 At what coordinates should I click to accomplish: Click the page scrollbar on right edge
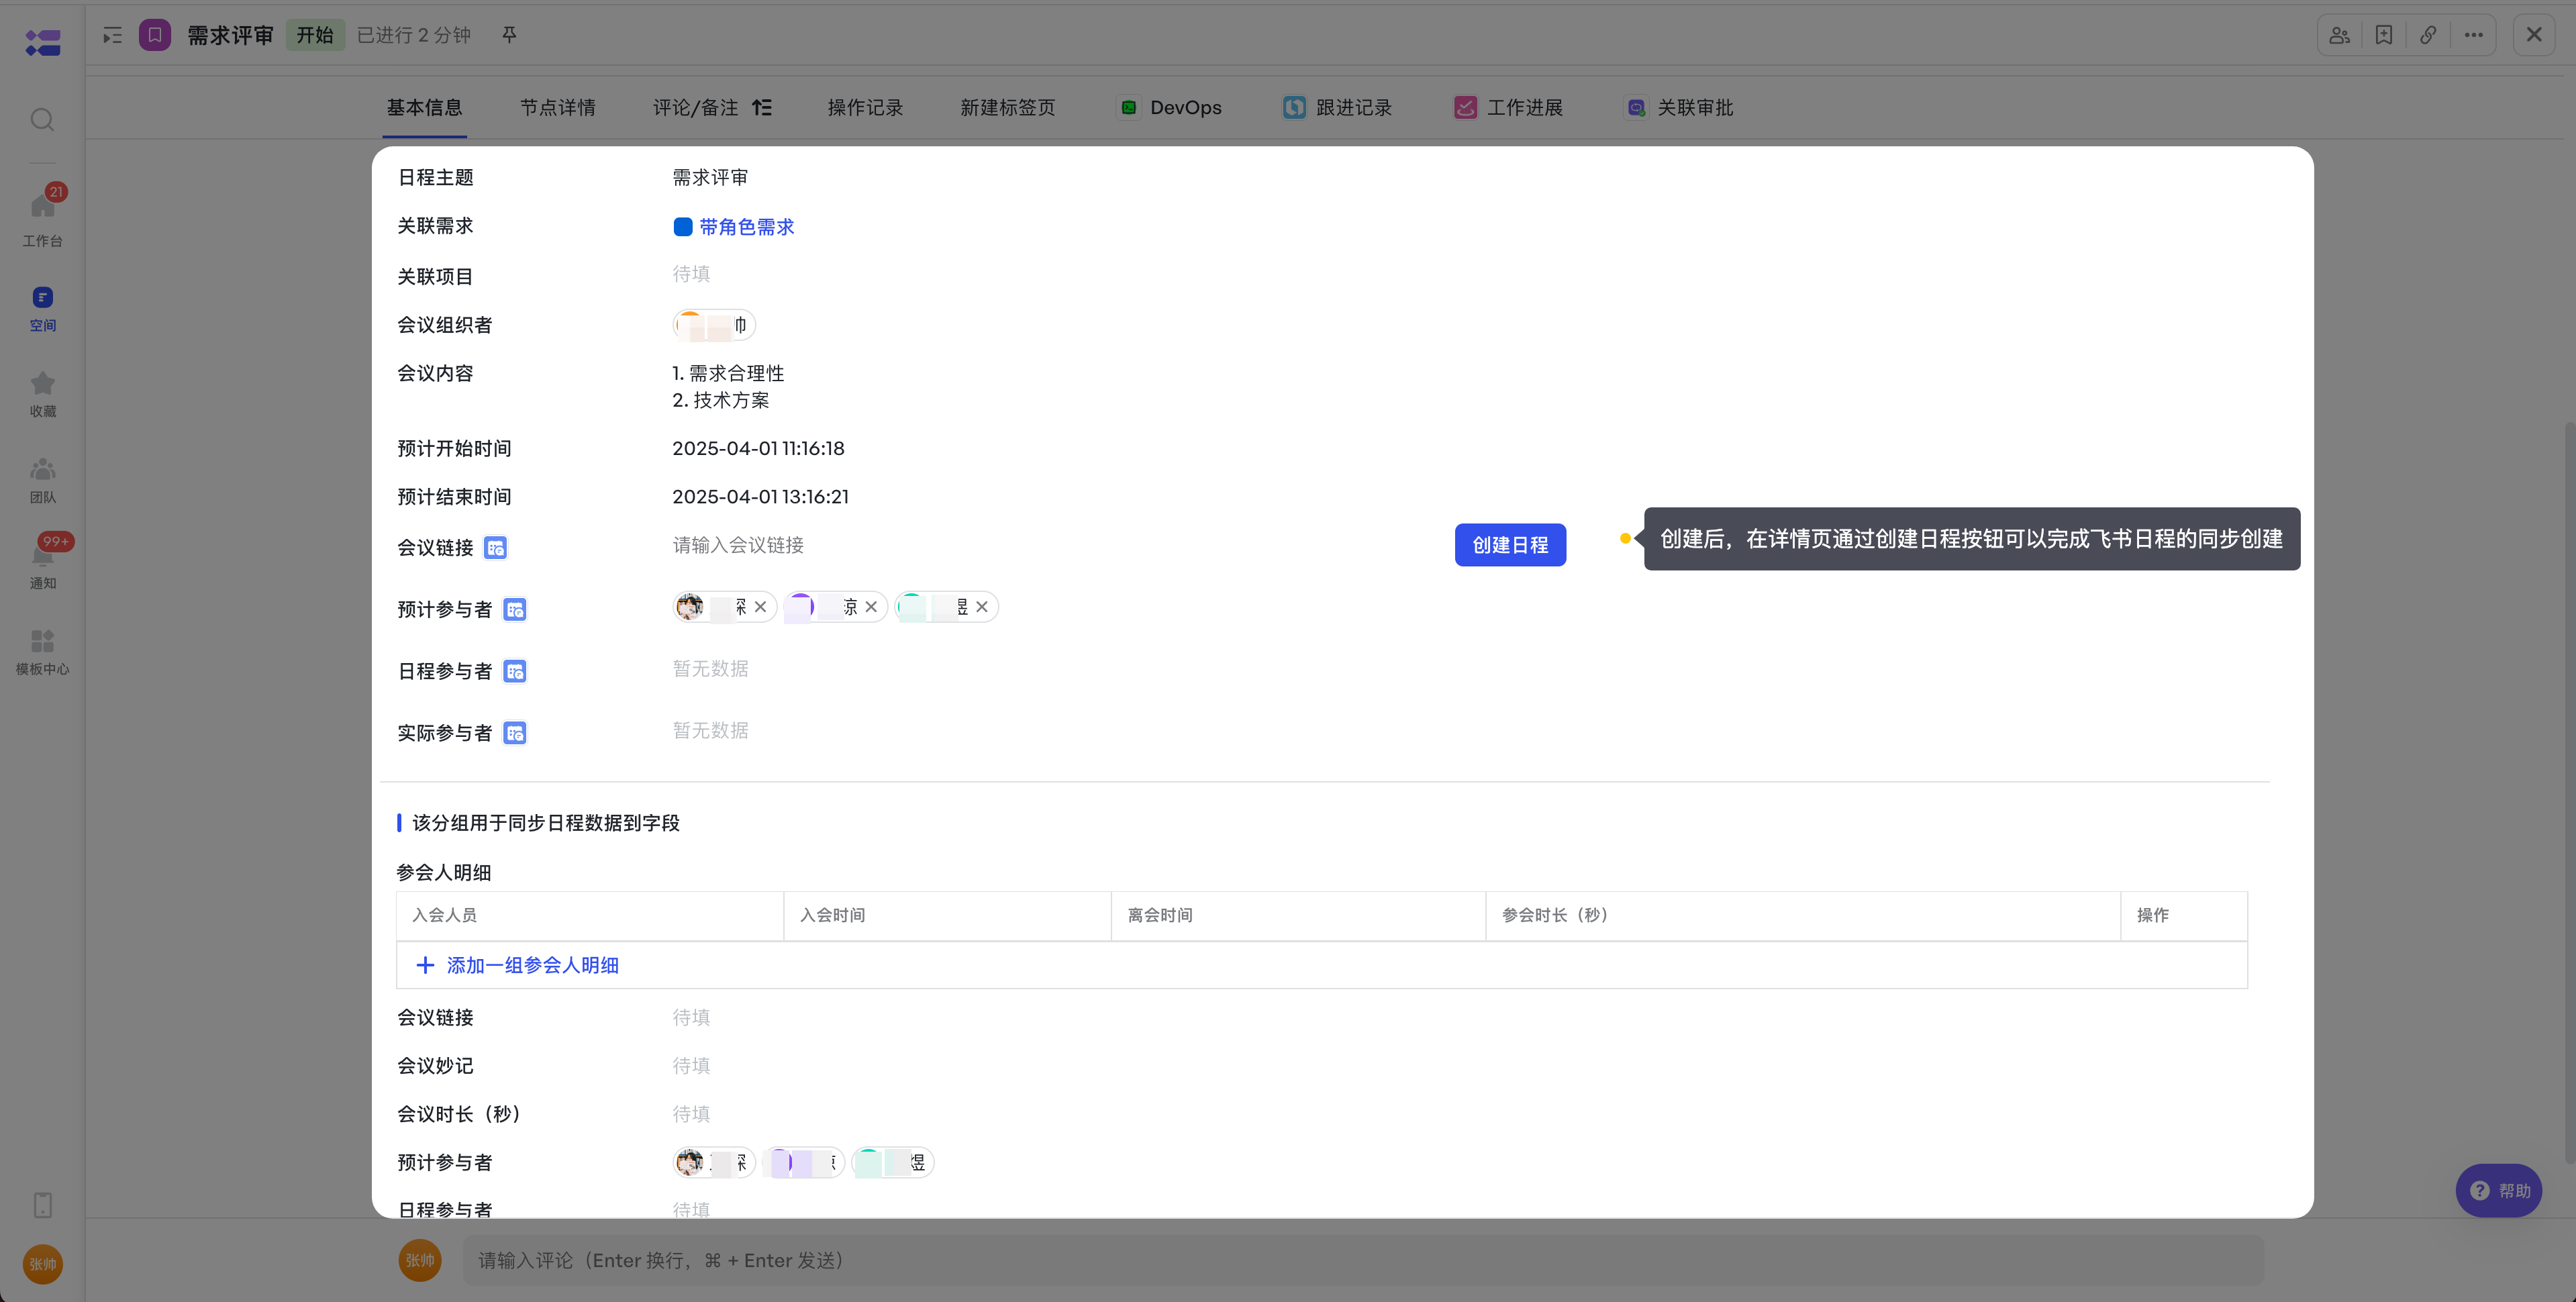2569,793
